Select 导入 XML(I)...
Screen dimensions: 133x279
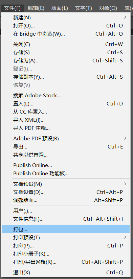[66, 120]
